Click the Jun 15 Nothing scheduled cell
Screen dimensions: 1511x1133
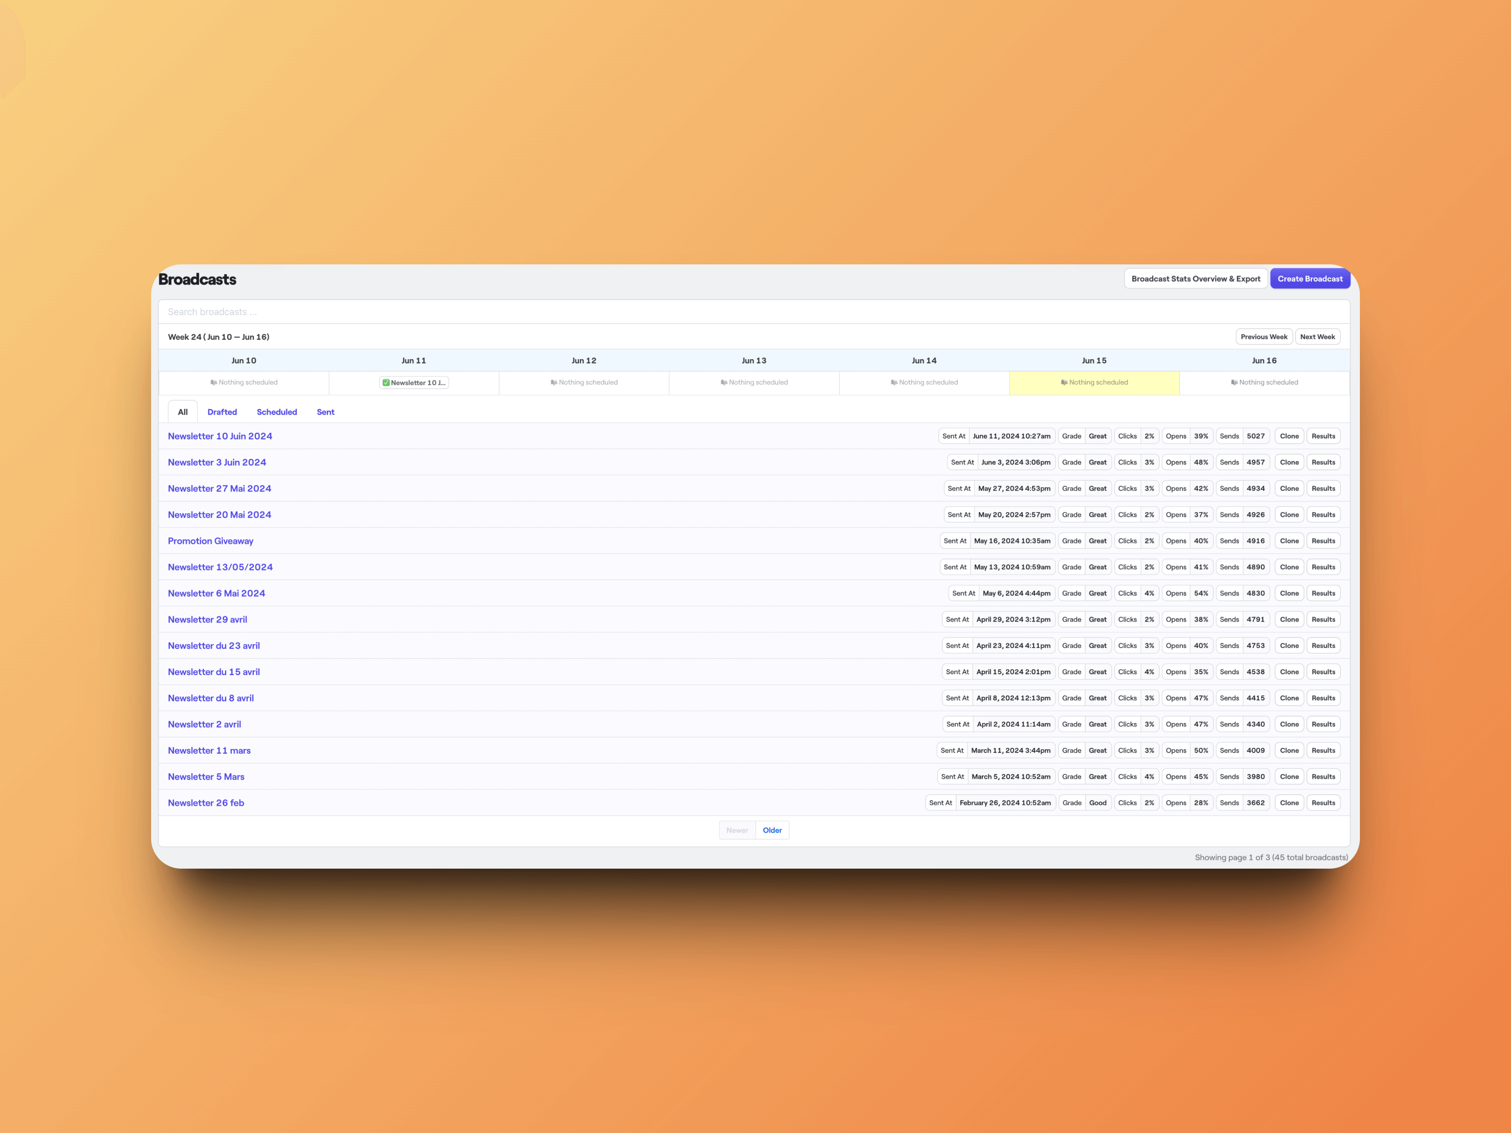click(x=1094, y=382)
